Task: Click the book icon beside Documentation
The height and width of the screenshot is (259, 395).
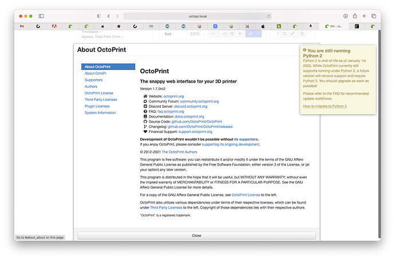Action: (145, 116)
